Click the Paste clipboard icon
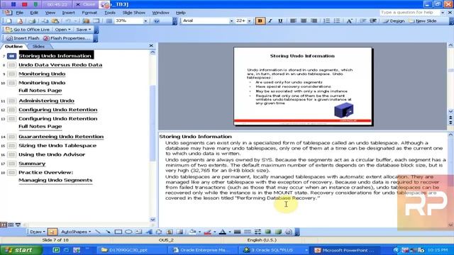Image resolution: width=454 pixels, height=255 pixels. pyautogui.click(x=55, y=21)
